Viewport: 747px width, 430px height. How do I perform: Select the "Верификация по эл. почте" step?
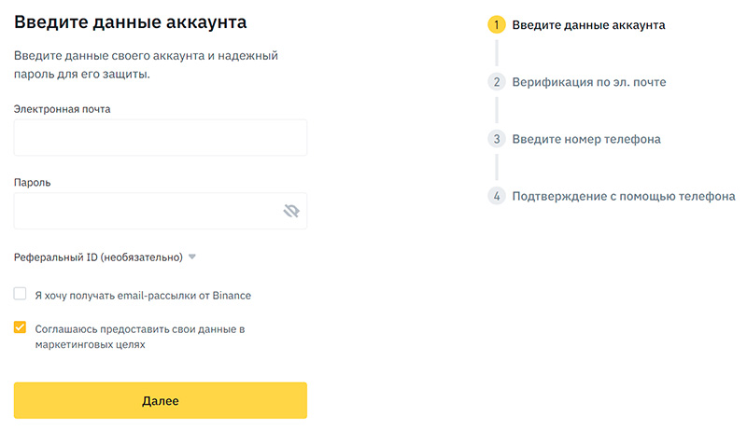coord(588,82)
